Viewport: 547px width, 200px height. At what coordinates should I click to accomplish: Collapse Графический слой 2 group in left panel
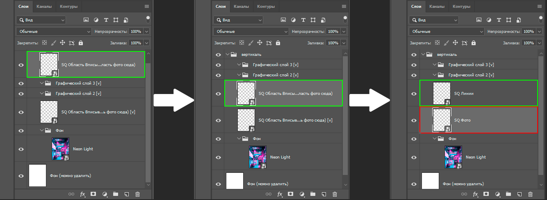pyautogui.click(x=42, y=94)
